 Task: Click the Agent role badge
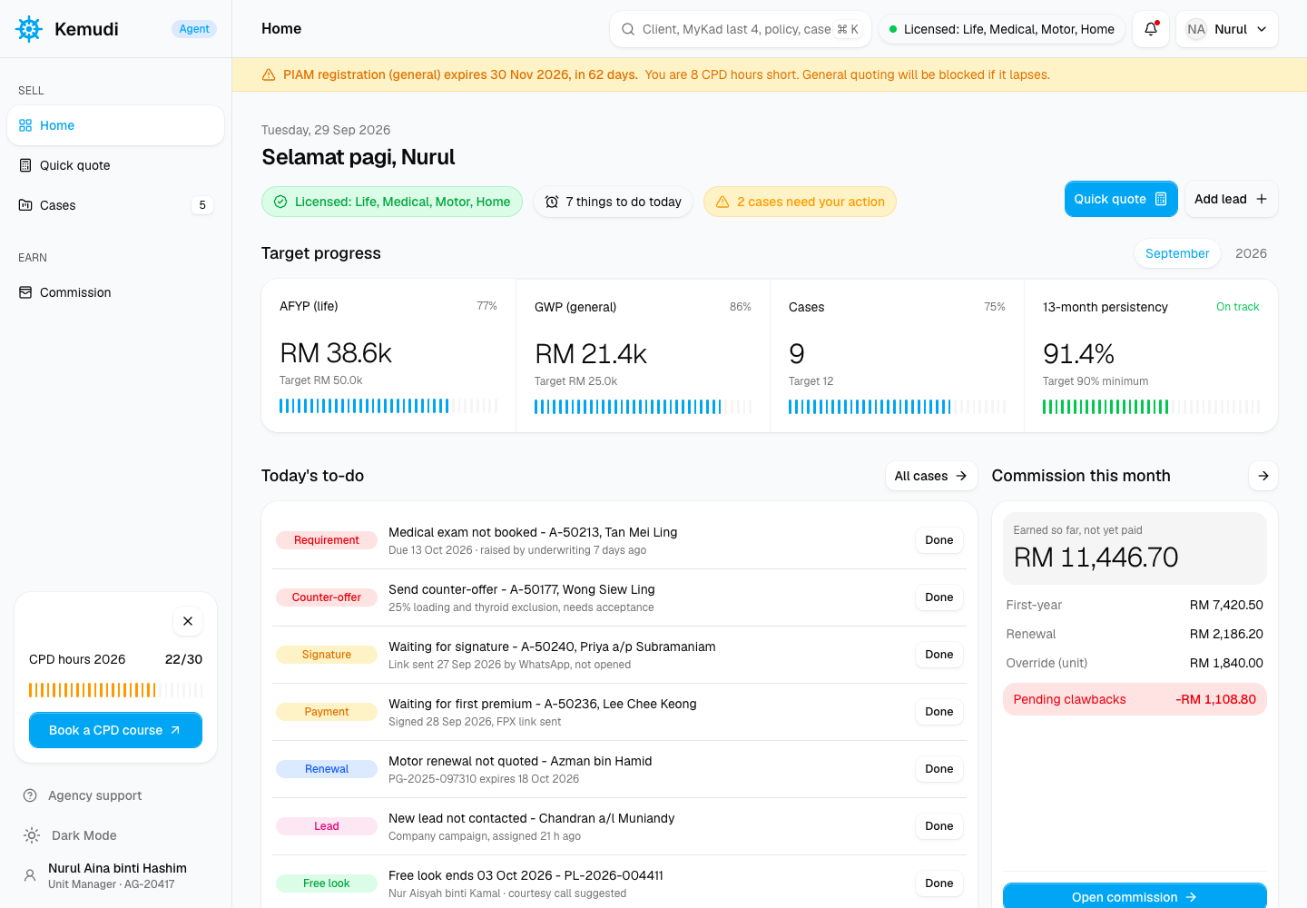pyautogui.click(x=194, y=29)
